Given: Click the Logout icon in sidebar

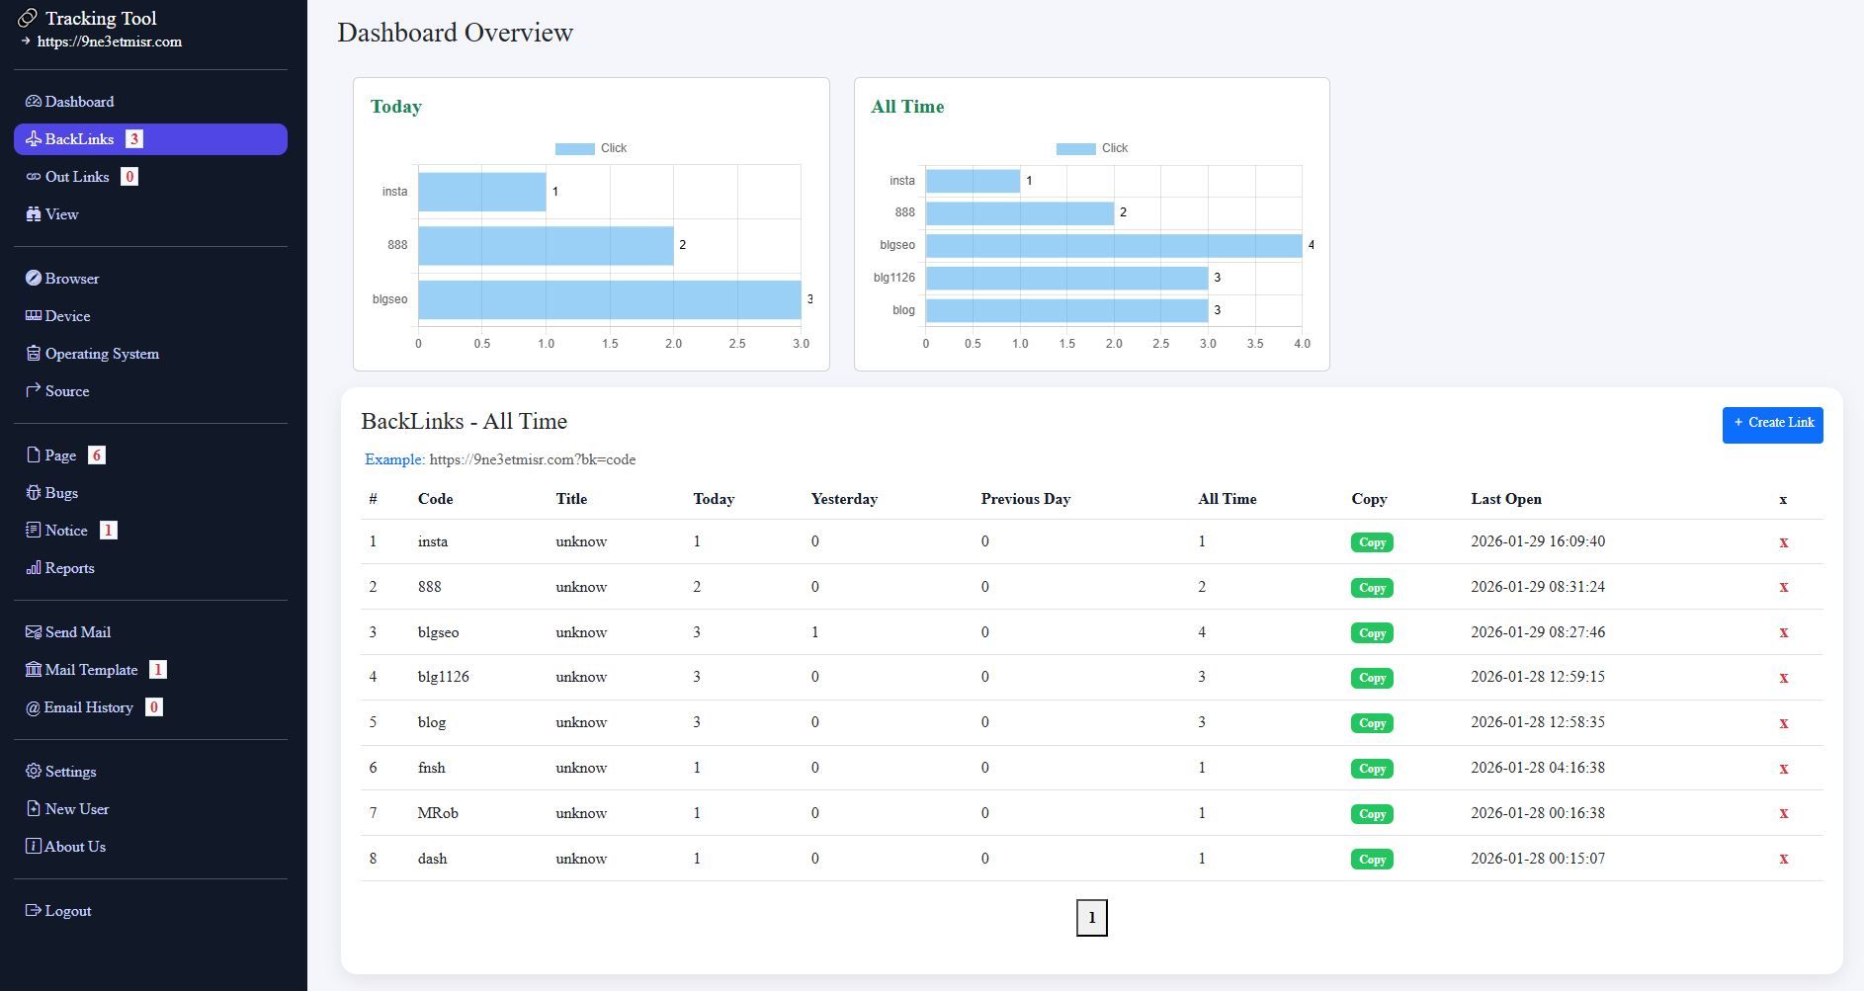Looking at the screenshot, I should pos(33,911).
